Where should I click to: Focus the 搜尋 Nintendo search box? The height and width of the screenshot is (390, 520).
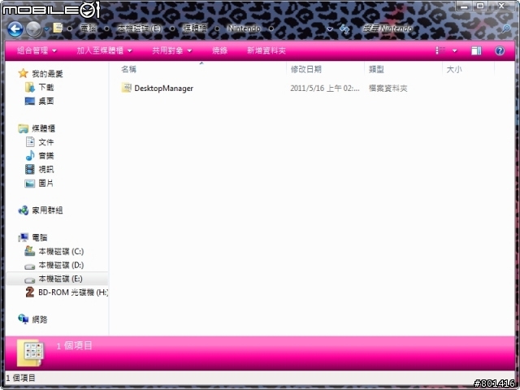point(431,29)
